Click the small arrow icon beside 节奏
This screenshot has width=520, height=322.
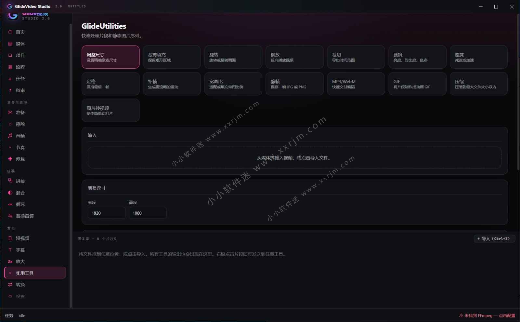point(10,147)
